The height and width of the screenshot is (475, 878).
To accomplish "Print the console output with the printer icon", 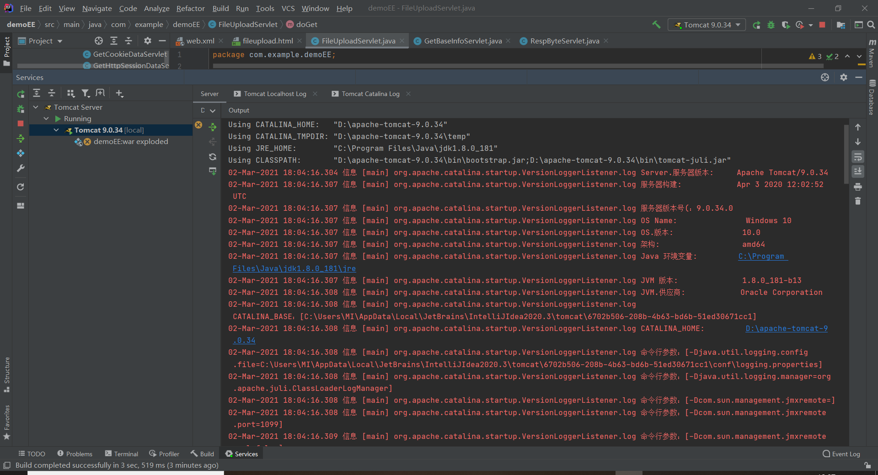I will pyautogui.click(x=858, y=187).
